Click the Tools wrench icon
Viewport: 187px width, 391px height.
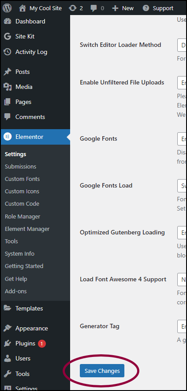click(x=7, y=374)
